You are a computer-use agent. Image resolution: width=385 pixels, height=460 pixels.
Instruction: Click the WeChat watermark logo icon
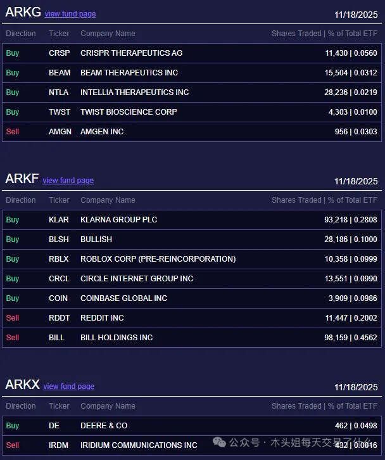[219, 442]
